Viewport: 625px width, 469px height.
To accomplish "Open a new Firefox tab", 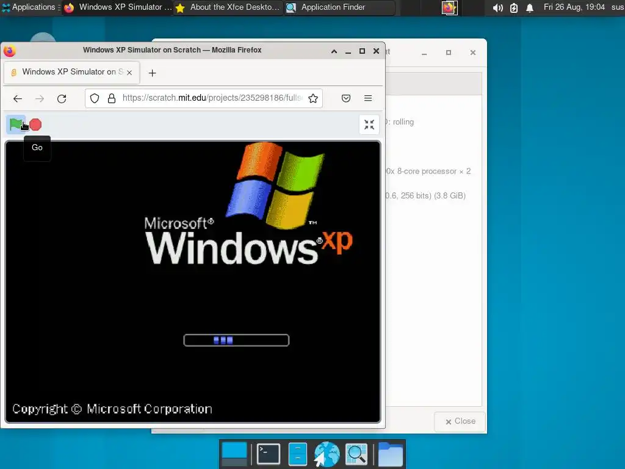I will [x=152, y=73].
